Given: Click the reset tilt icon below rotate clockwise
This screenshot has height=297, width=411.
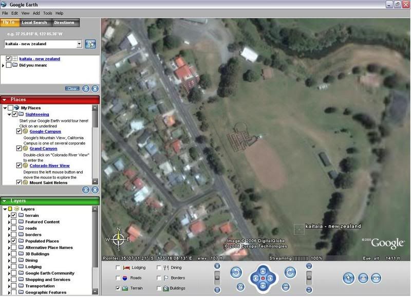Looking at the screenshot, I should tap(286, 287).
